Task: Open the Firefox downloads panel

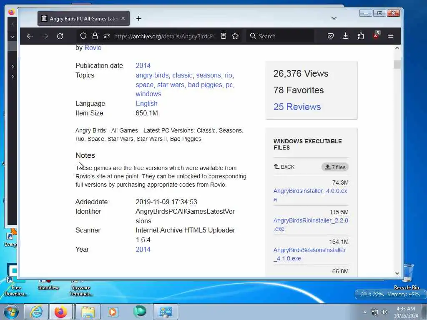Action: [346, 36]
